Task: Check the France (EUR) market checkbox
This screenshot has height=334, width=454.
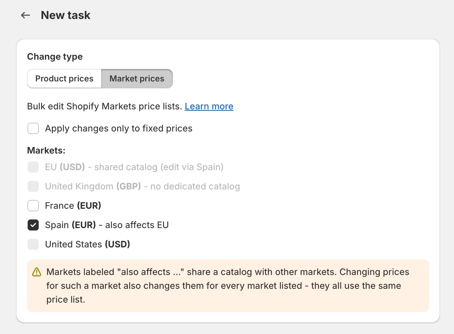Action: pyautogui.click(x=33, y=206)
